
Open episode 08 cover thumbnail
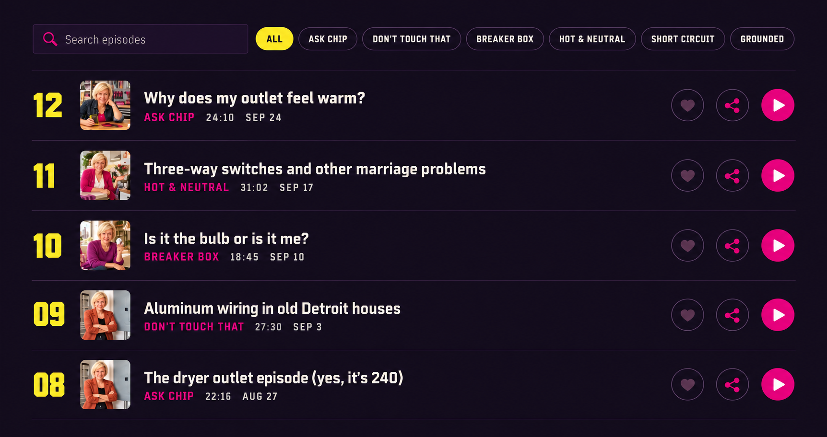pos(105,384)
